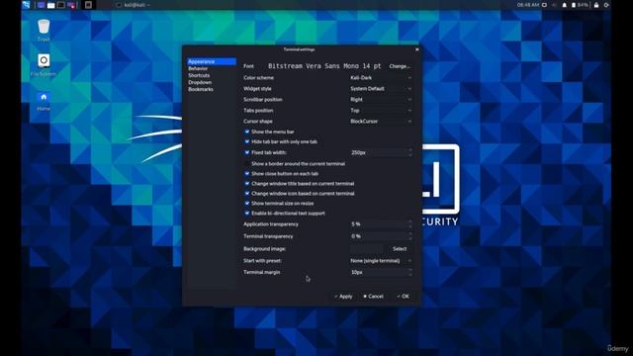Open the File System desktop icon
Image resolution: width=633 pixels, height=356 pixels.
coord(44,65)
